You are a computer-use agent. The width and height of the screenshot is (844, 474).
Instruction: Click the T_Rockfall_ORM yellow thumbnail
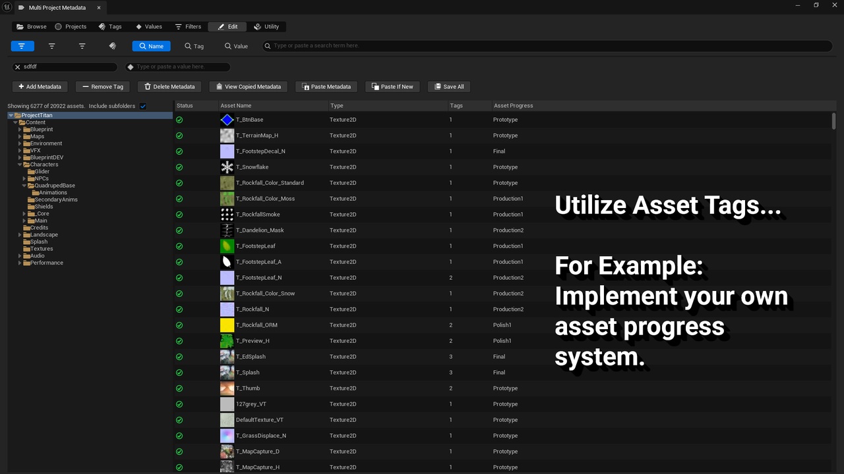pyautogui.click(x=227, y=325)
